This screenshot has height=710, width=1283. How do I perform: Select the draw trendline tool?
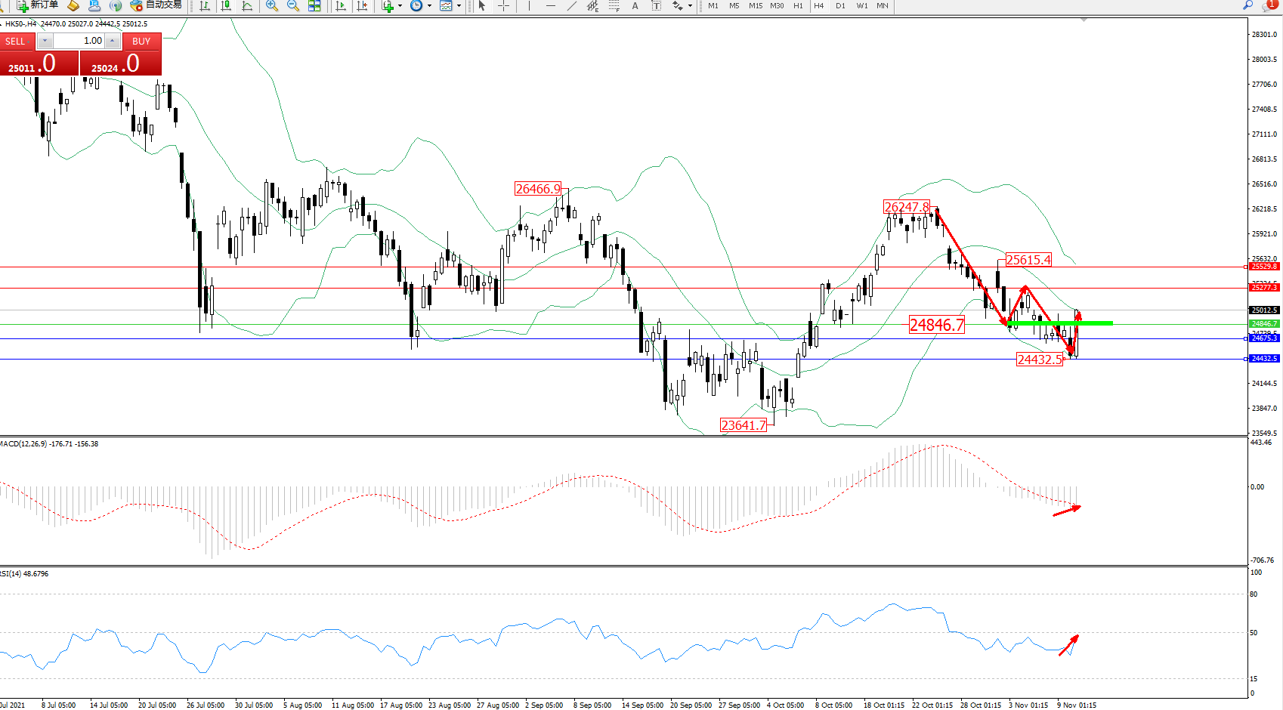[572, 6]
